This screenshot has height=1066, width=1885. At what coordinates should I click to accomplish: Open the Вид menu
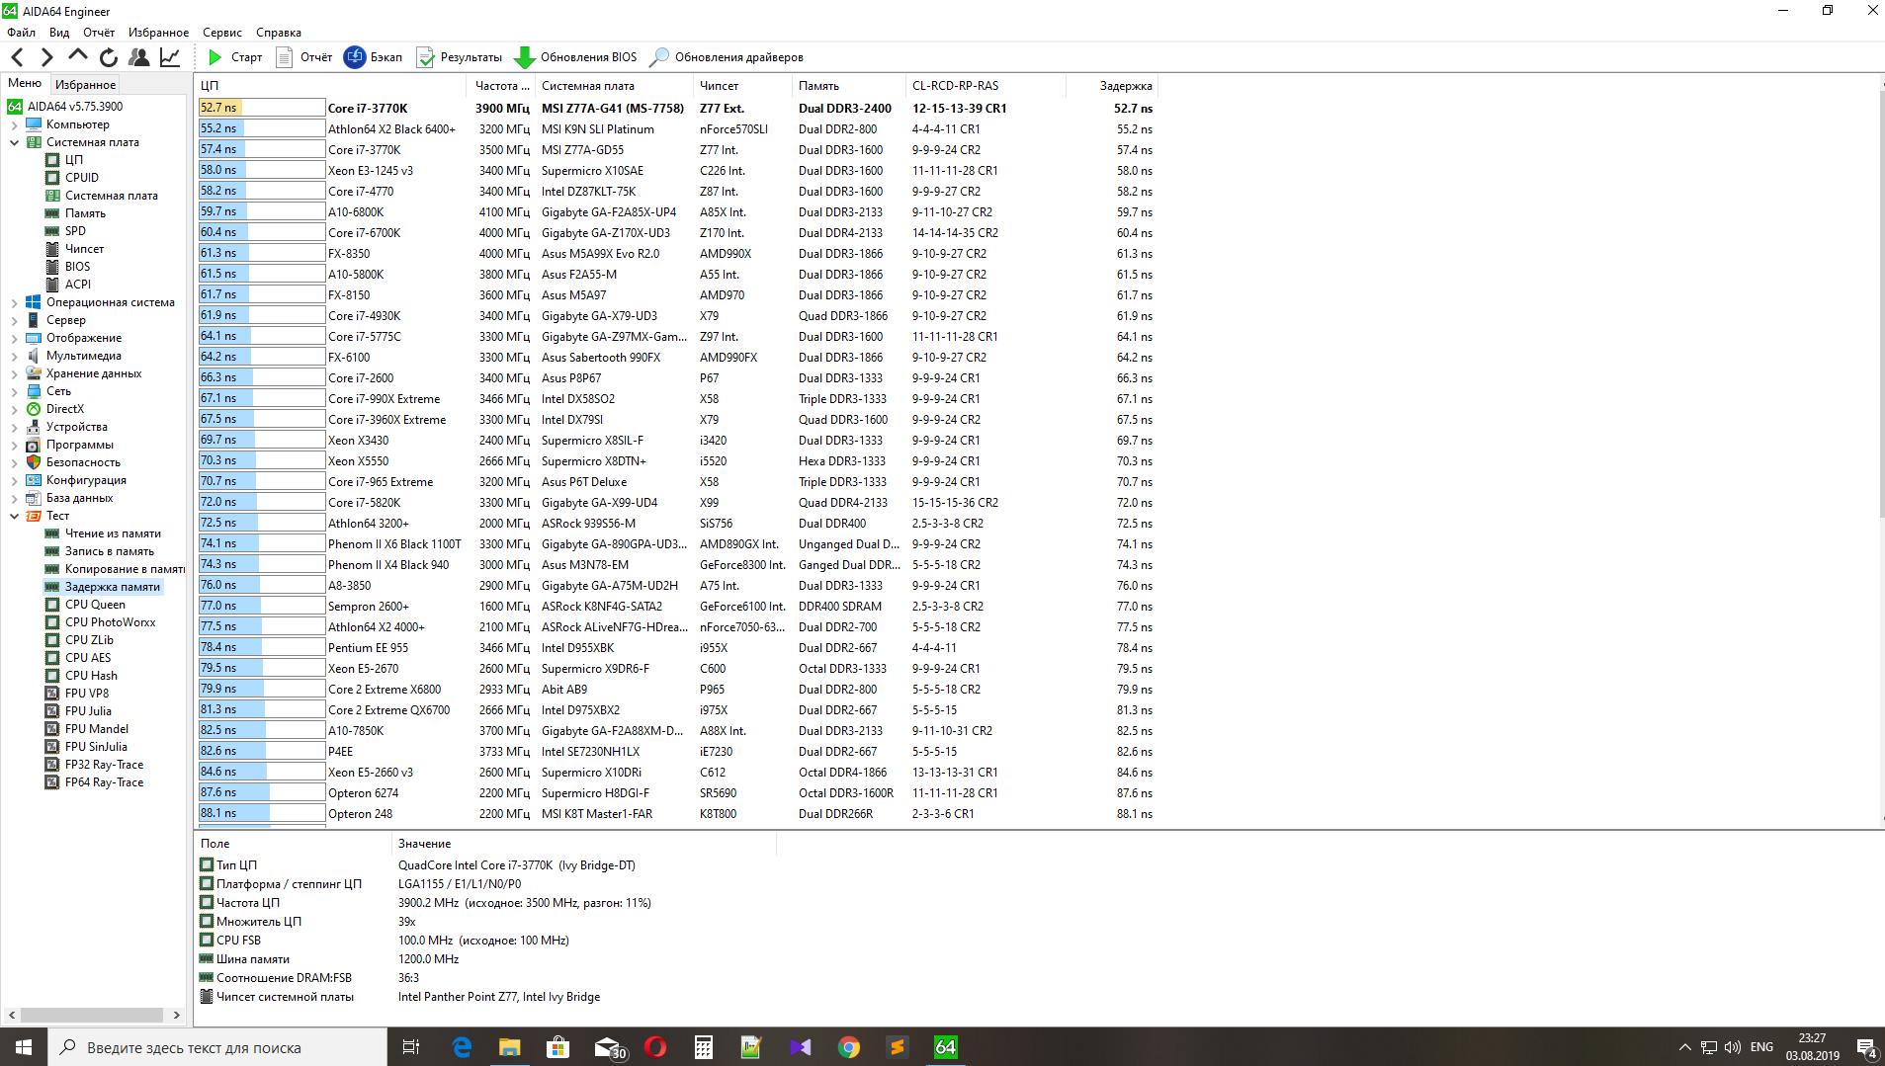pyautogui.click(x=59, y=33)
